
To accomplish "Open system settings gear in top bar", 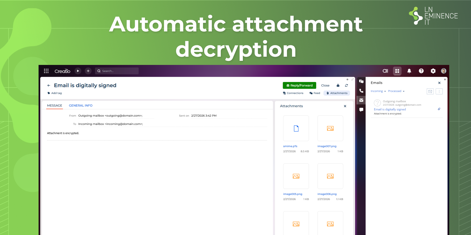I will pyautogui.click(x=433, y=71).
